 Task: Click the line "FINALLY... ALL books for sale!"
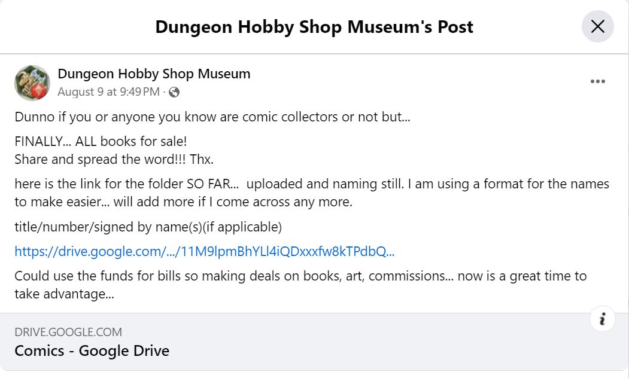tap(101, 142)
